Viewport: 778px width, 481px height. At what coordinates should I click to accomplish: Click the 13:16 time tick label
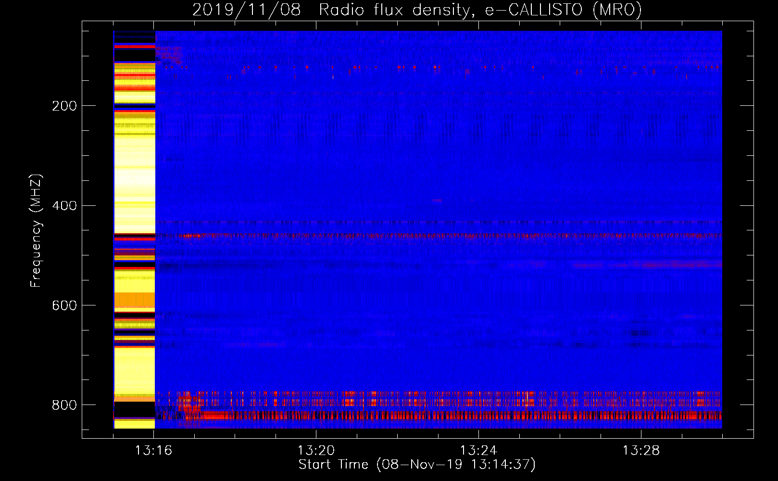point(153,451)
